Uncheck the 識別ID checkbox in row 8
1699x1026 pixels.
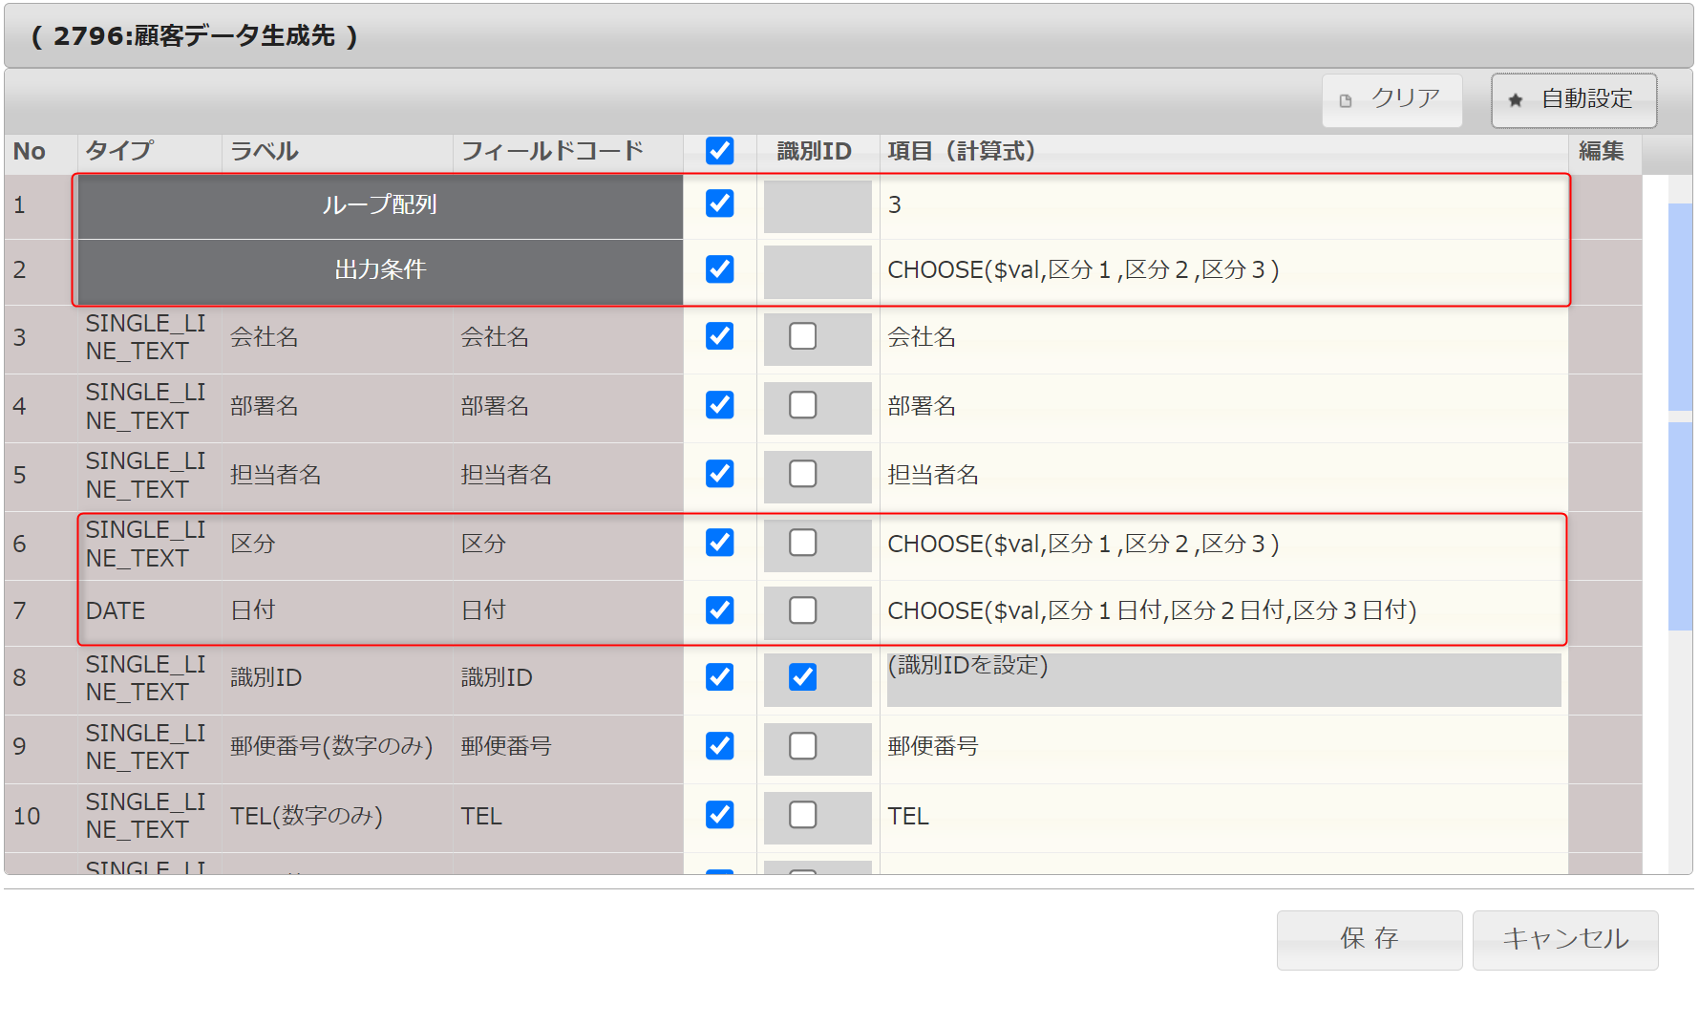click(803, 677)
